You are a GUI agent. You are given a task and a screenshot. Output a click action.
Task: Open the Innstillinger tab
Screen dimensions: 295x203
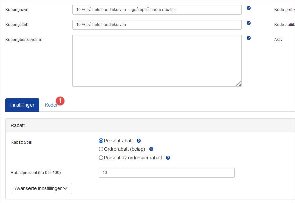tap(22, 105)
